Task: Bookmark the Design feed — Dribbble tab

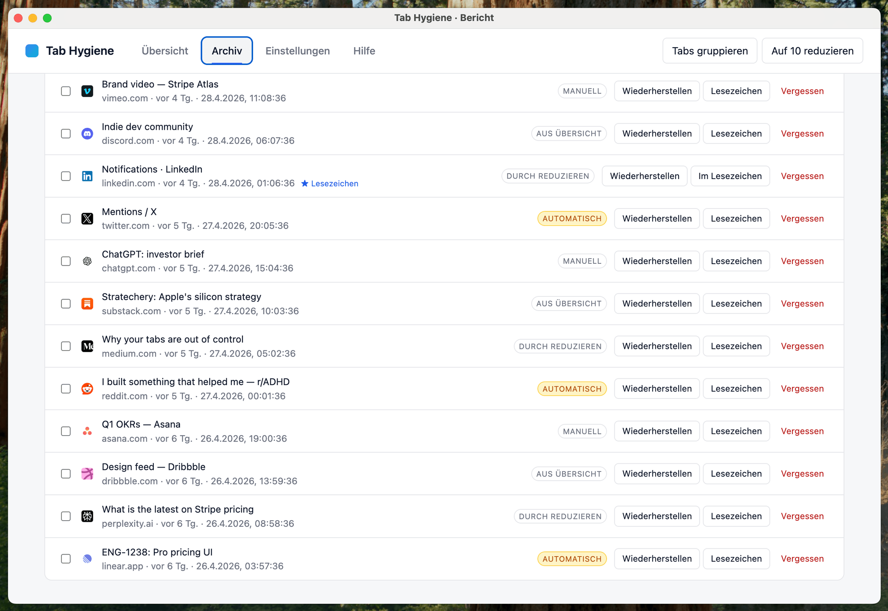Action: coord(736,474)
